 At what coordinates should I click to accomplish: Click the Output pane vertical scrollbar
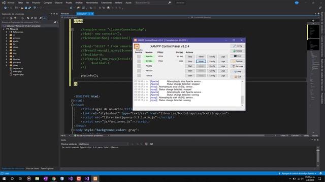[318, 157]
